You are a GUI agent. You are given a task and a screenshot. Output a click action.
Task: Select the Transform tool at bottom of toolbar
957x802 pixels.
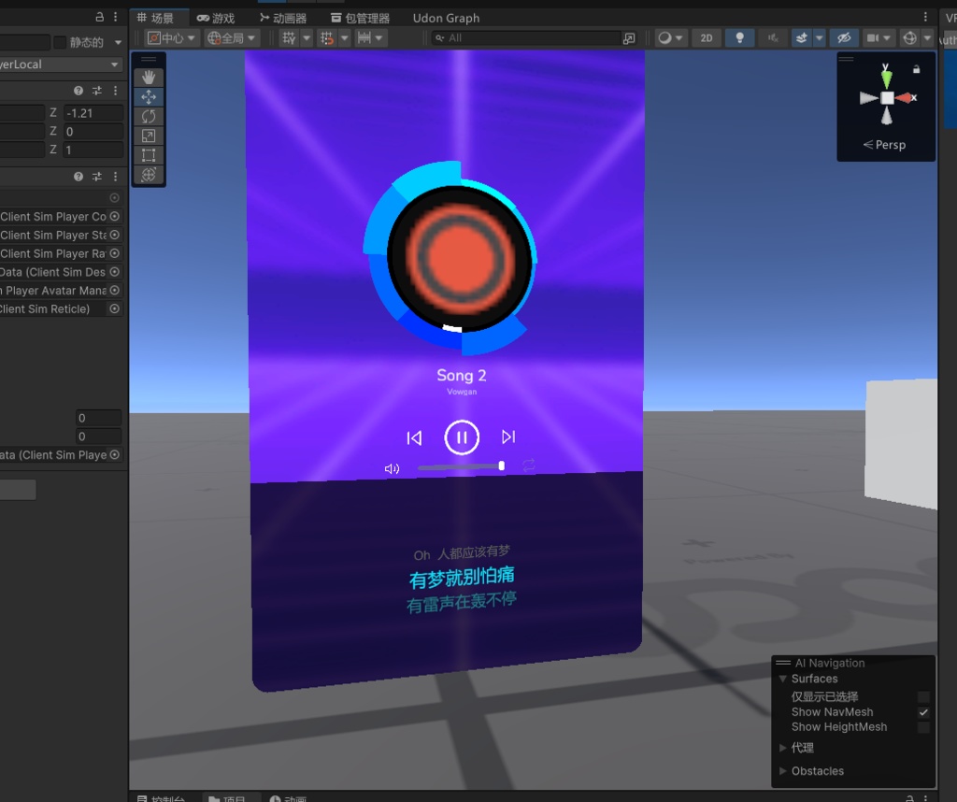click(148, 175)
